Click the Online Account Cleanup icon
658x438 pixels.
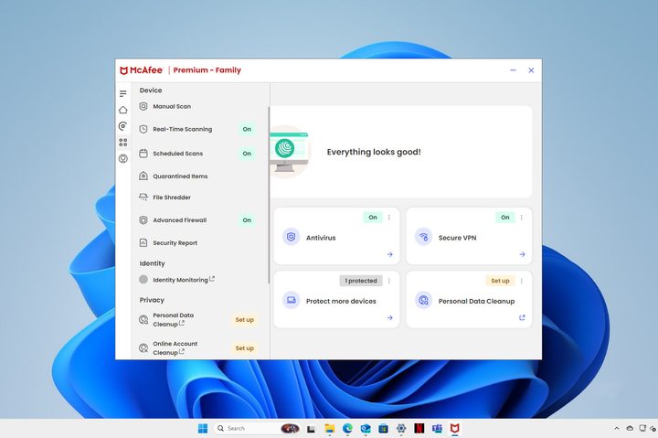143,348
